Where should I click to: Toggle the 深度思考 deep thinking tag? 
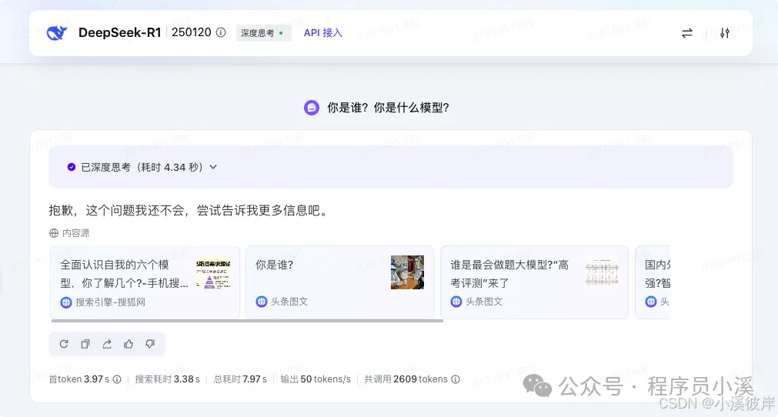tap(263, 33)
